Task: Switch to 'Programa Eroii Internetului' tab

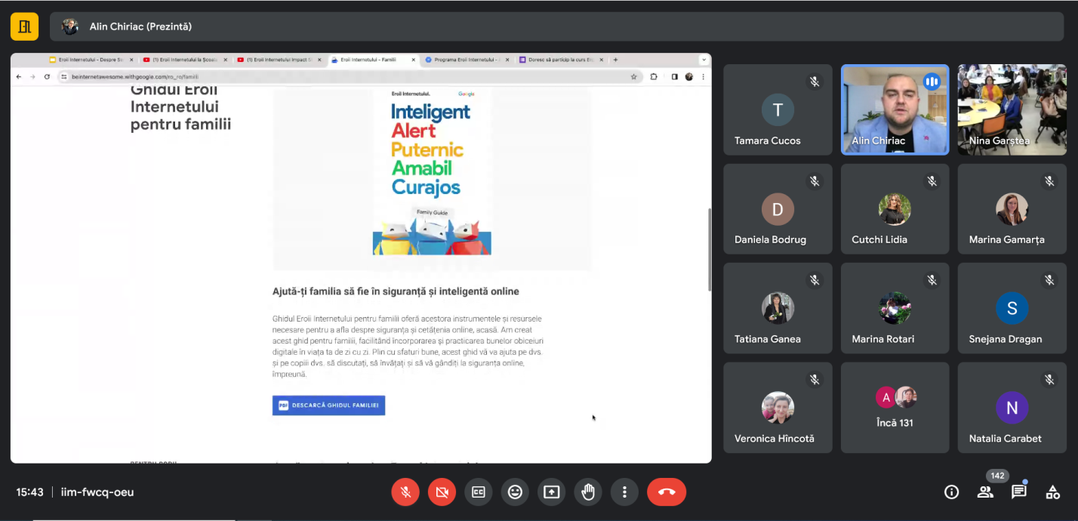Action: pos(464,60)
